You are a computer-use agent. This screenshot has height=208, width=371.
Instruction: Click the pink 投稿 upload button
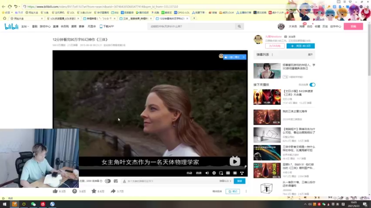(x=353, y=26)
